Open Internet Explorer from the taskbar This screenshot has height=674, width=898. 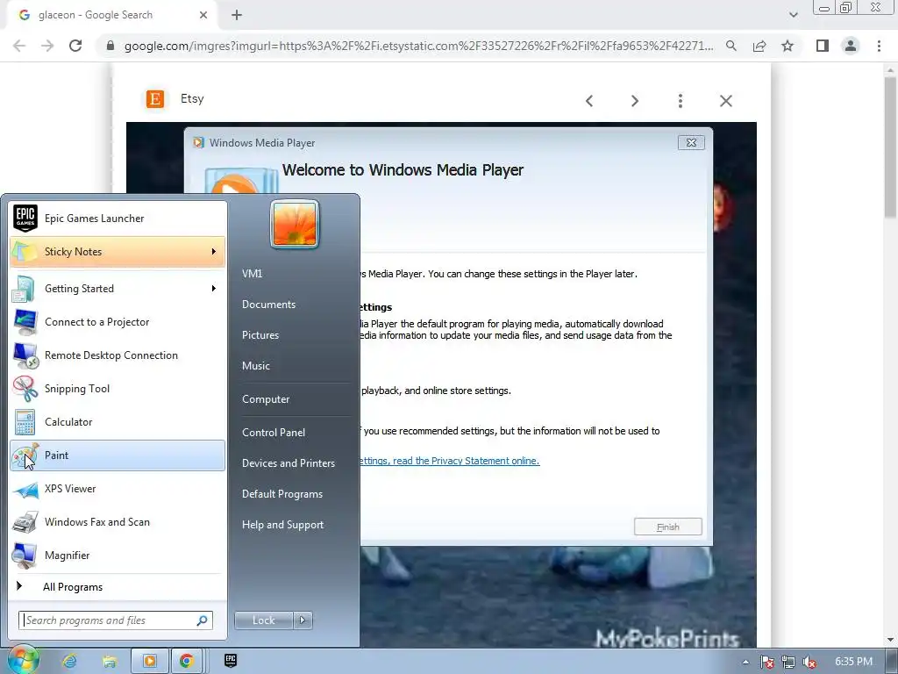pyautogui.click(x=70, y=661)
